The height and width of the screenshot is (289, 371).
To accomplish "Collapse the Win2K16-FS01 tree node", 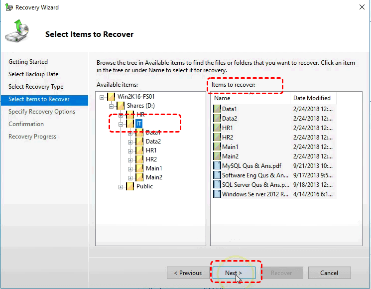I will click(102, 97).
